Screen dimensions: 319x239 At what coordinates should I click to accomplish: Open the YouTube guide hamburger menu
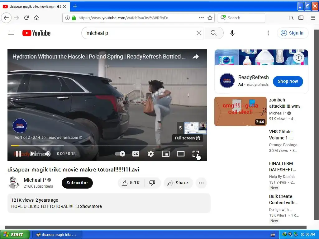pyautogui.click(x=11, y=33)
